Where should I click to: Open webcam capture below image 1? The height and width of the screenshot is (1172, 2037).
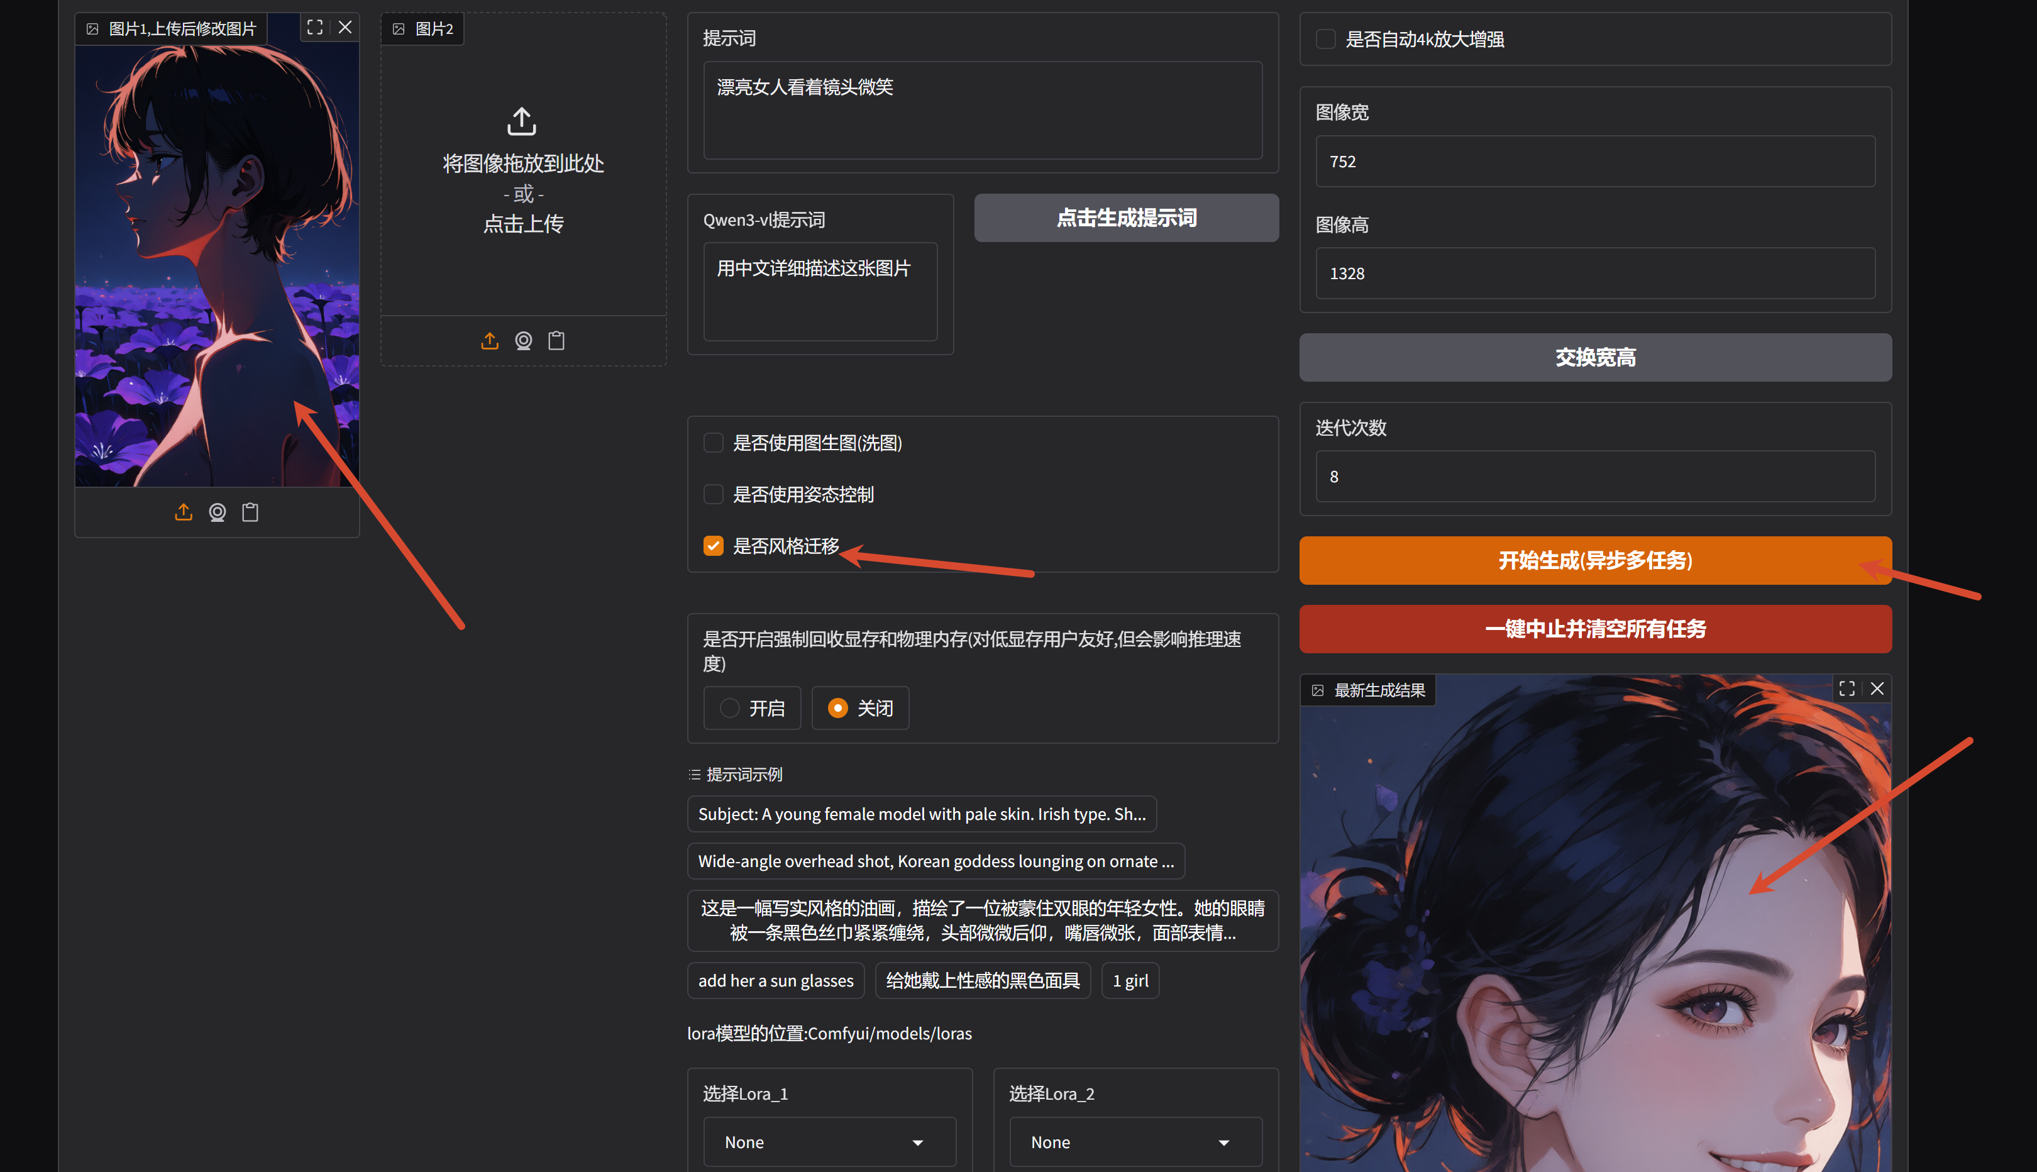pos(218,512)
